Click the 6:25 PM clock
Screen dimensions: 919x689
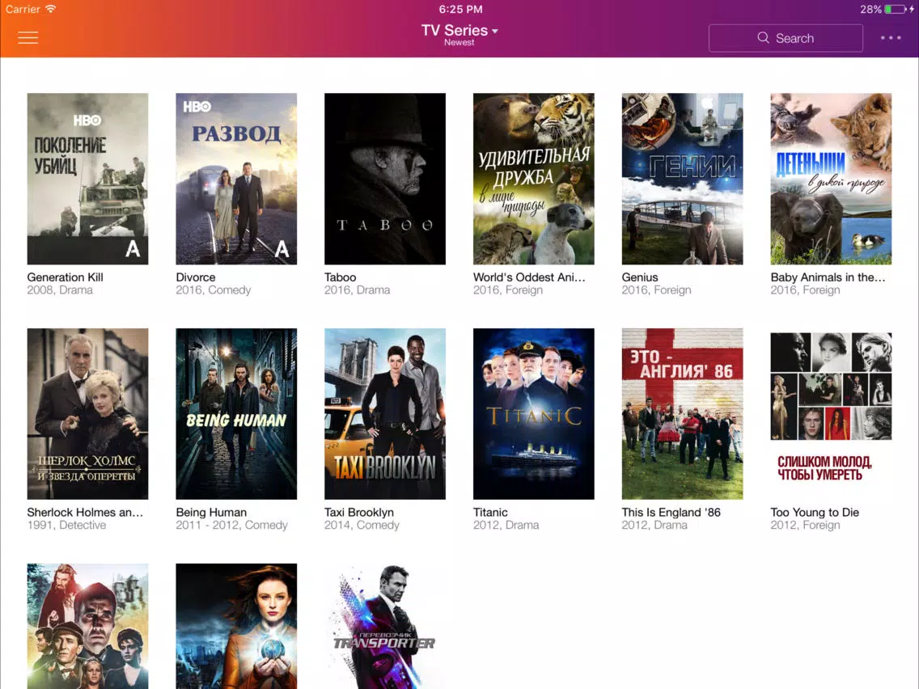(460, 9)
